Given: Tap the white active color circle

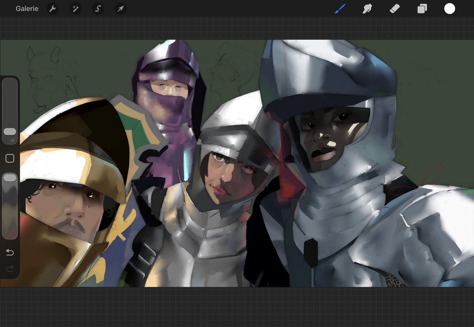Looking at the screenshot, I should pyautogui.click(x=450, y=9).
